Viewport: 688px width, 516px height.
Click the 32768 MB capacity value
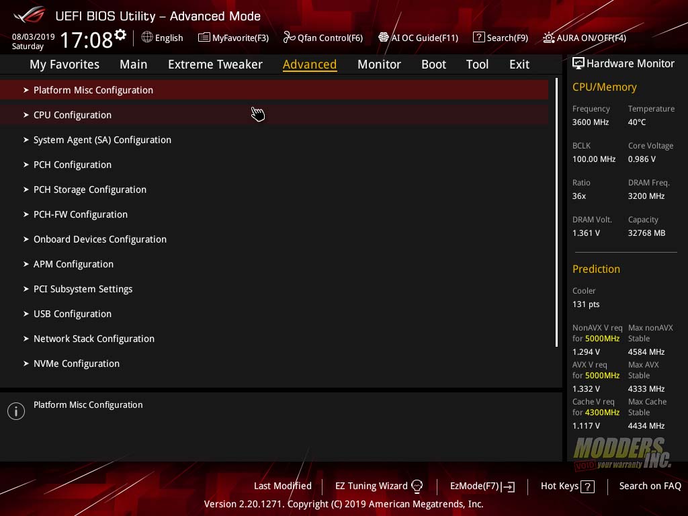coord(646,233)
